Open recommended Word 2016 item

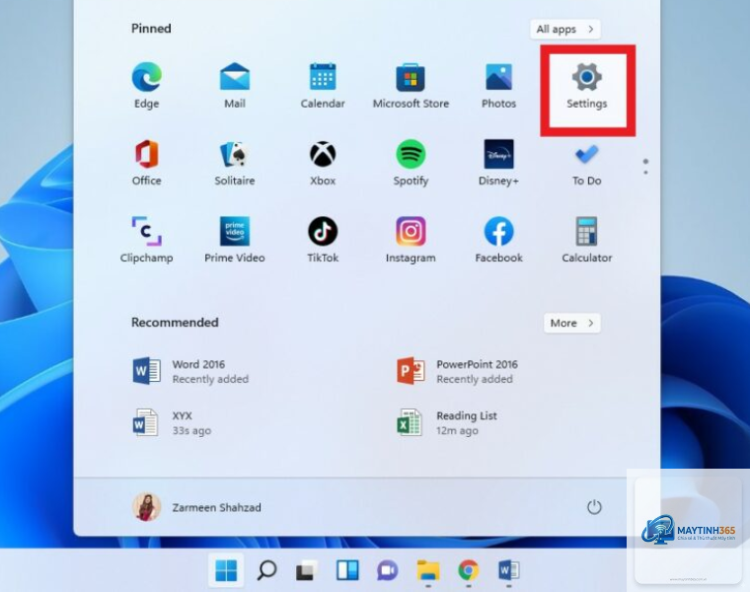tap(190, 371)
